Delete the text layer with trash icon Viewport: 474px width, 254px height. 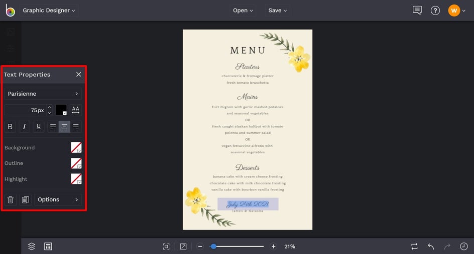coord(10,200)
